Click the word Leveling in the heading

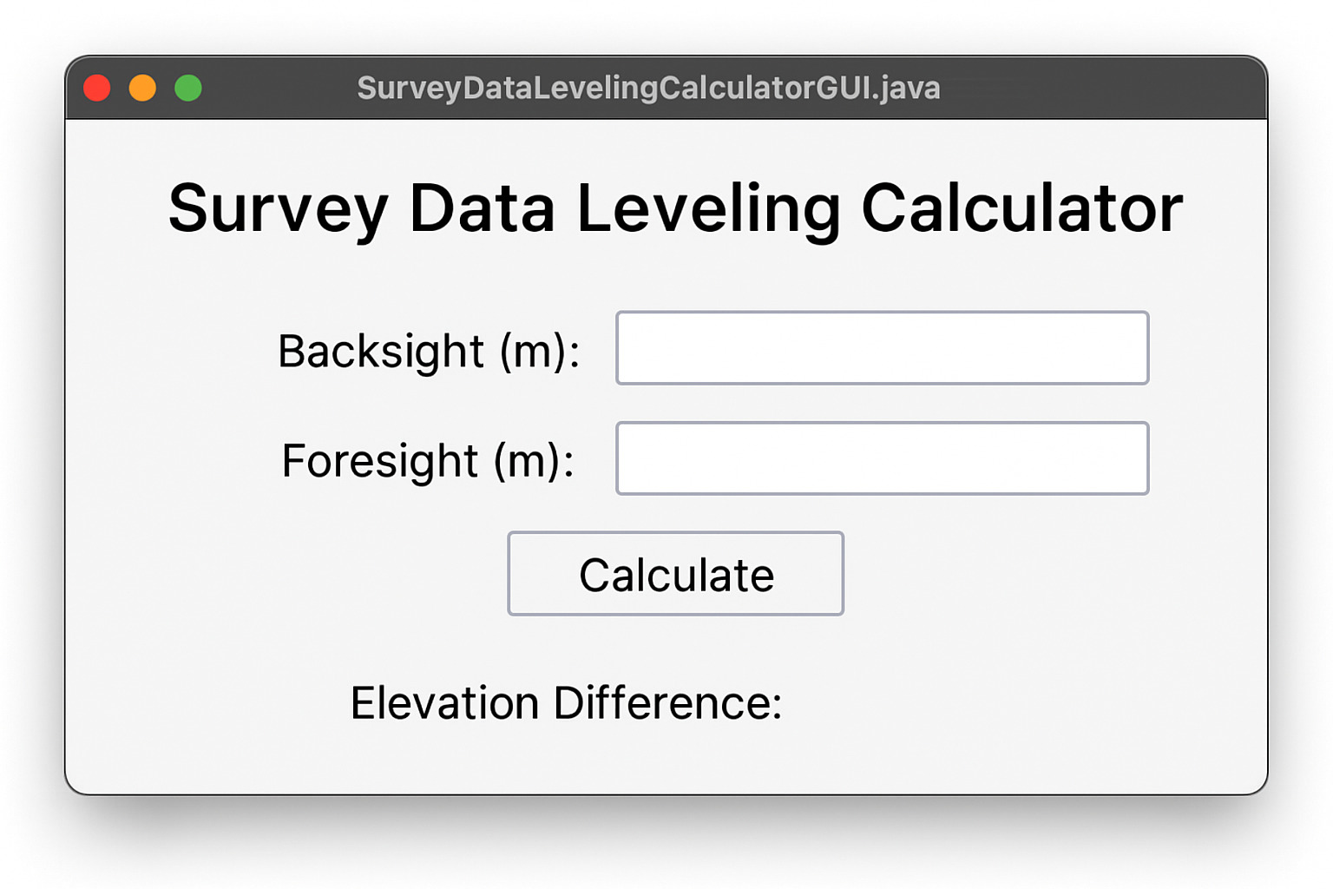point(708,210)
